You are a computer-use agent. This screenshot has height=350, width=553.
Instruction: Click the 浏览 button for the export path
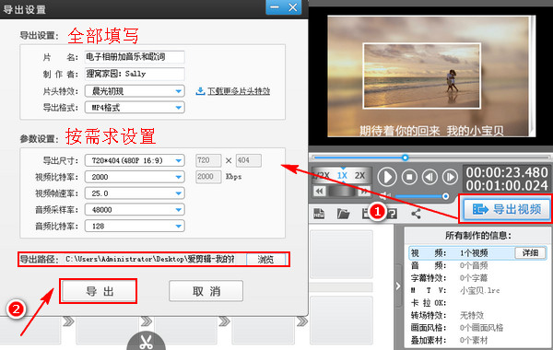pos(265,260)
